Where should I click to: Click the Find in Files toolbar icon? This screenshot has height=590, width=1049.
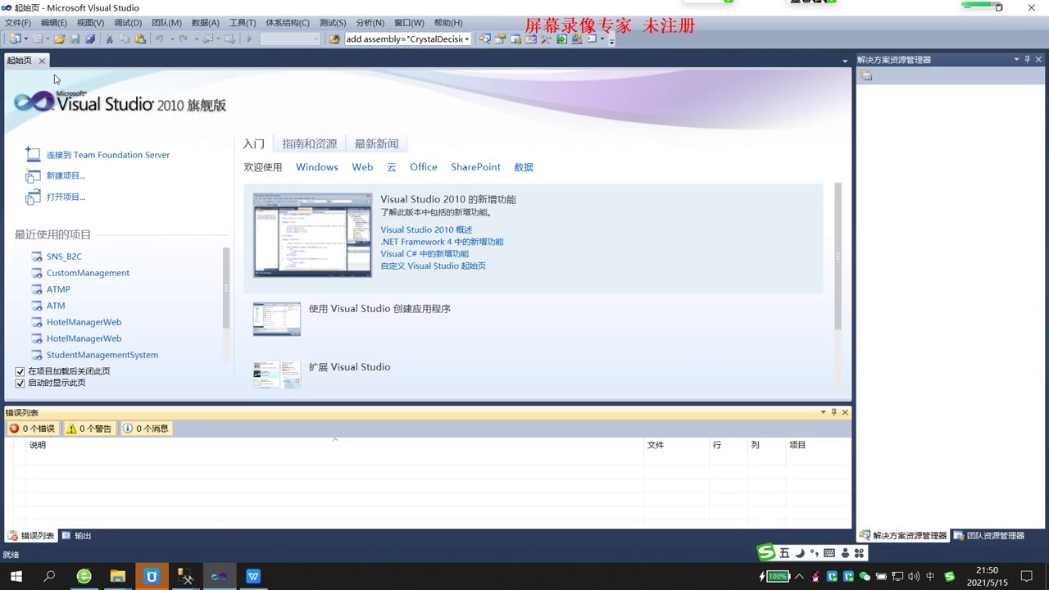[334, 39]
